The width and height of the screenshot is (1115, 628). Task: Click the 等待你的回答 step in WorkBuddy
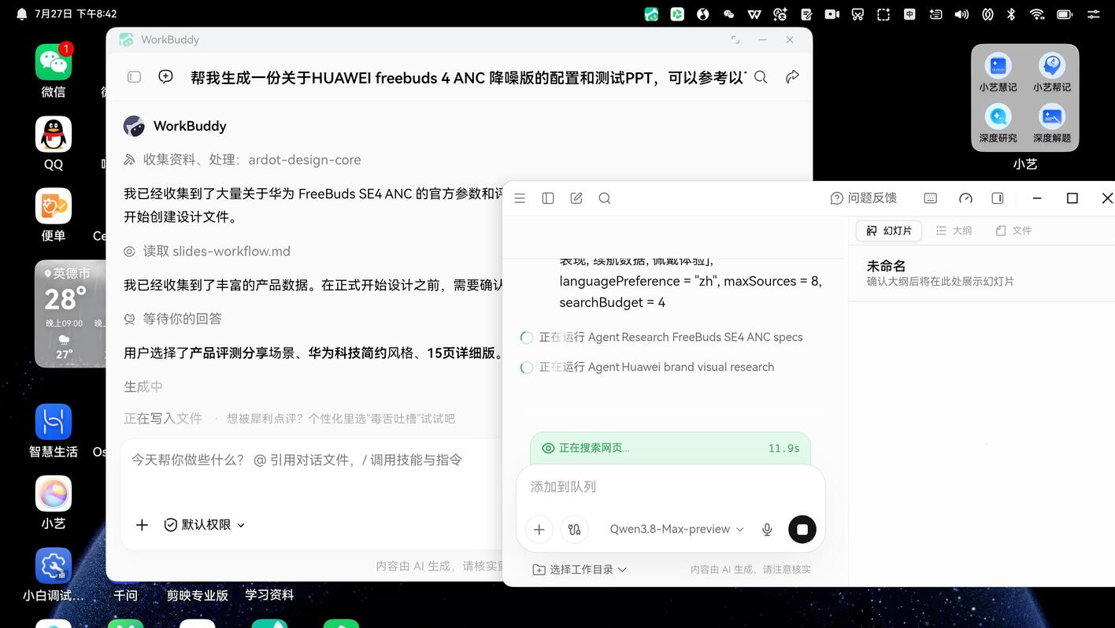point(172,319)
